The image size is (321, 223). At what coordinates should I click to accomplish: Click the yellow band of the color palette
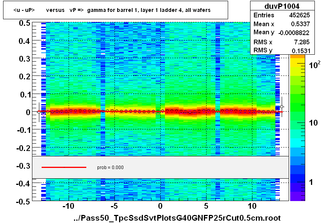click(x=297, y=62)
